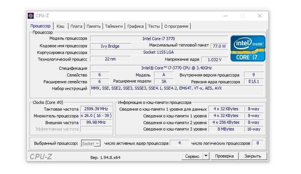The image size is (301, 174).
Task: Open the Сервис dropdown arrow
Action: tap(206, 156)
